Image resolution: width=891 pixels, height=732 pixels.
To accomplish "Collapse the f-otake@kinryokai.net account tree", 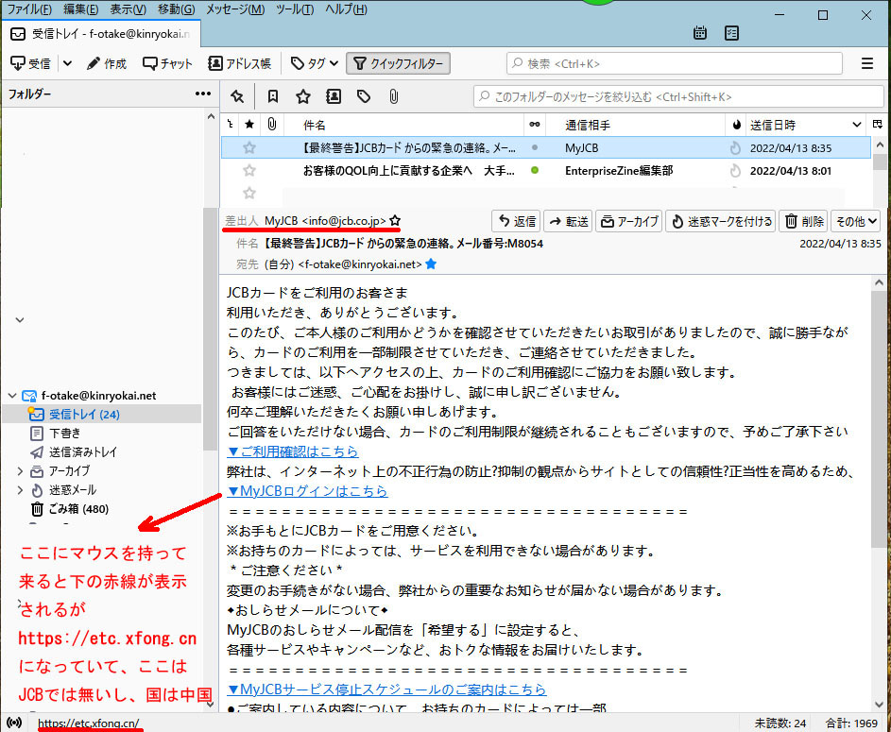I will tap(12, 395).
